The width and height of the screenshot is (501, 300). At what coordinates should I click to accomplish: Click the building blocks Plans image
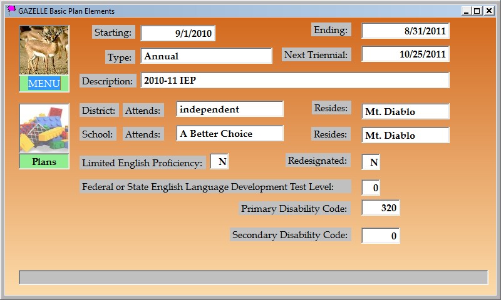[x=44, y=128]
